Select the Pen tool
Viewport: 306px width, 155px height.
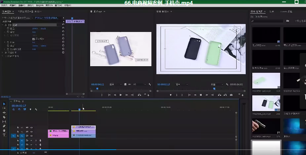point(4,126)
